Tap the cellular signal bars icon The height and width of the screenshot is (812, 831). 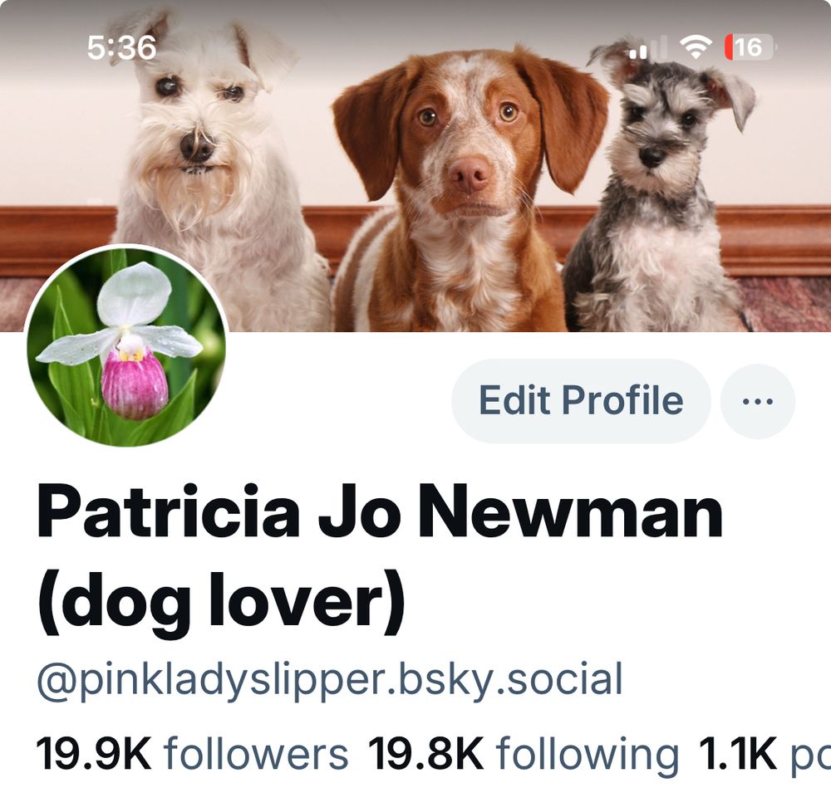(x=649, y=47)
